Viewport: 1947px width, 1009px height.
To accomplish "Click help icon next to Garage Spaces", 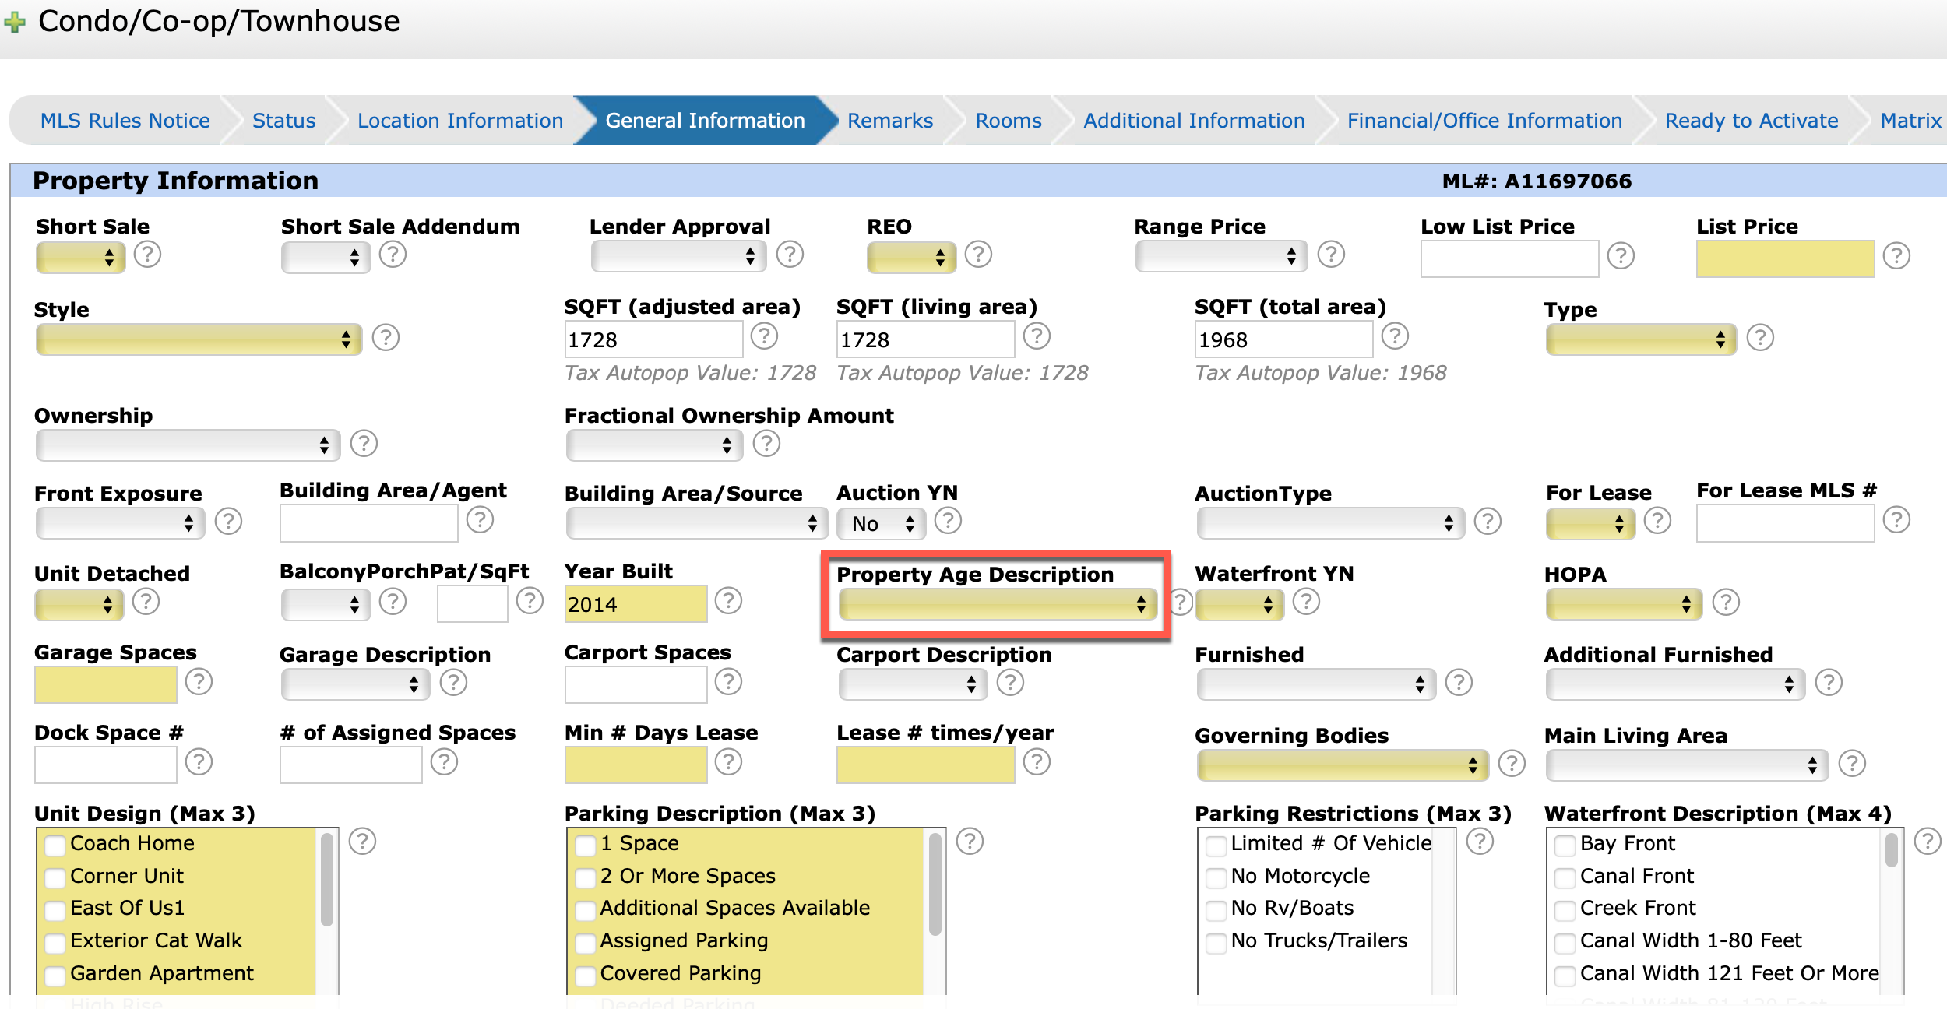I will click(199, 682).
